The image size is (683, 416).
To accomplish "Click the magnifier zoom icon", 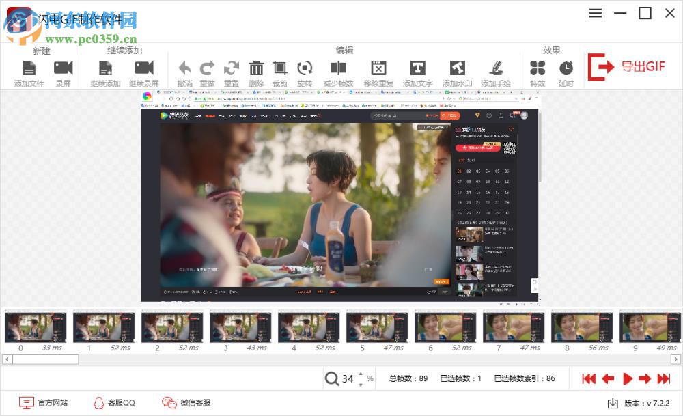I will (x=331, y=378).
